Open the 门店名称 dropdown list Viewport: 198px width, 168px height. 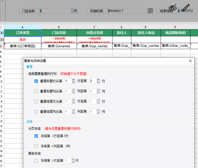(x=74, y=11)
